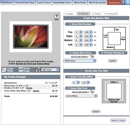Viewport: 130px width, 125px height.
Task: Open the Wall Color dropdown
Action: click(50, 70)
